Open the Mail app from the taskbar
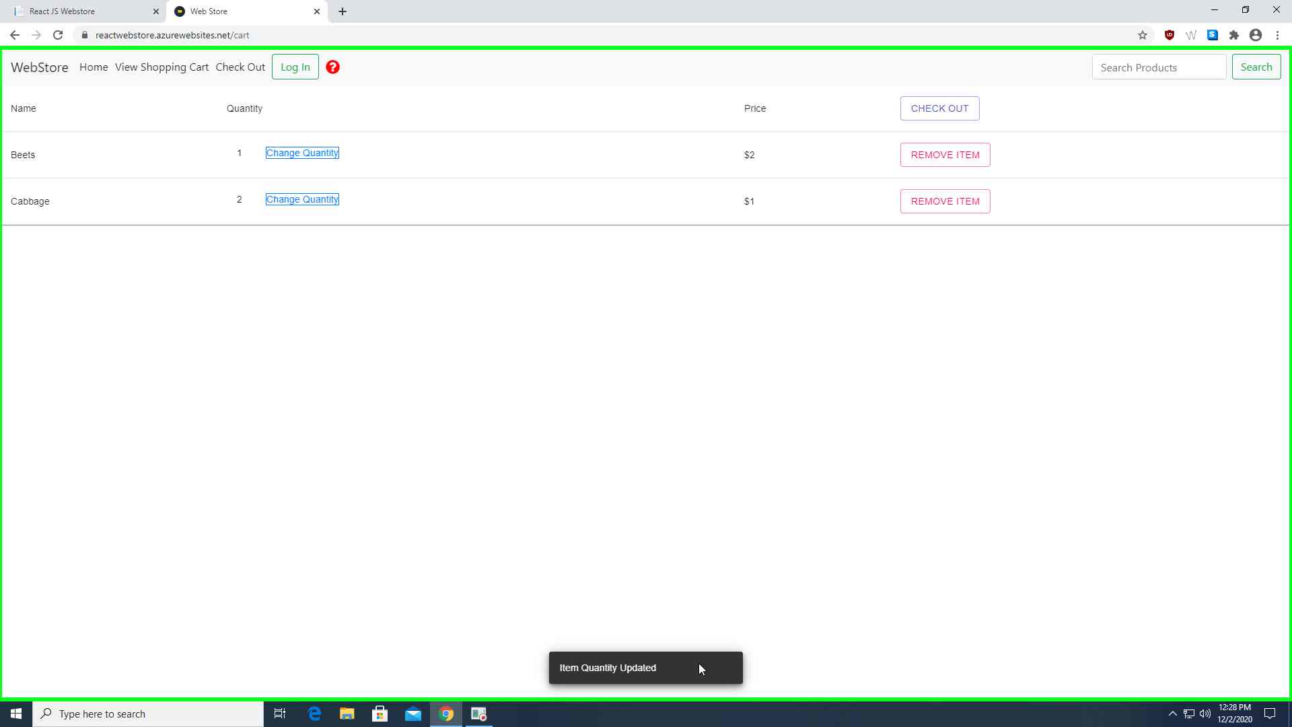 [x=413, y=714]
